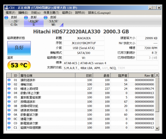Select the W: disk tab at 53 °C

(53, 21)
